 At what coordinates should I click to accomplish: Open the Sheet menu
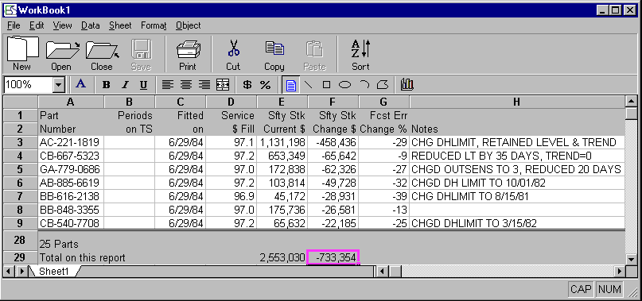pyautogui.click(x=120, y=25)
